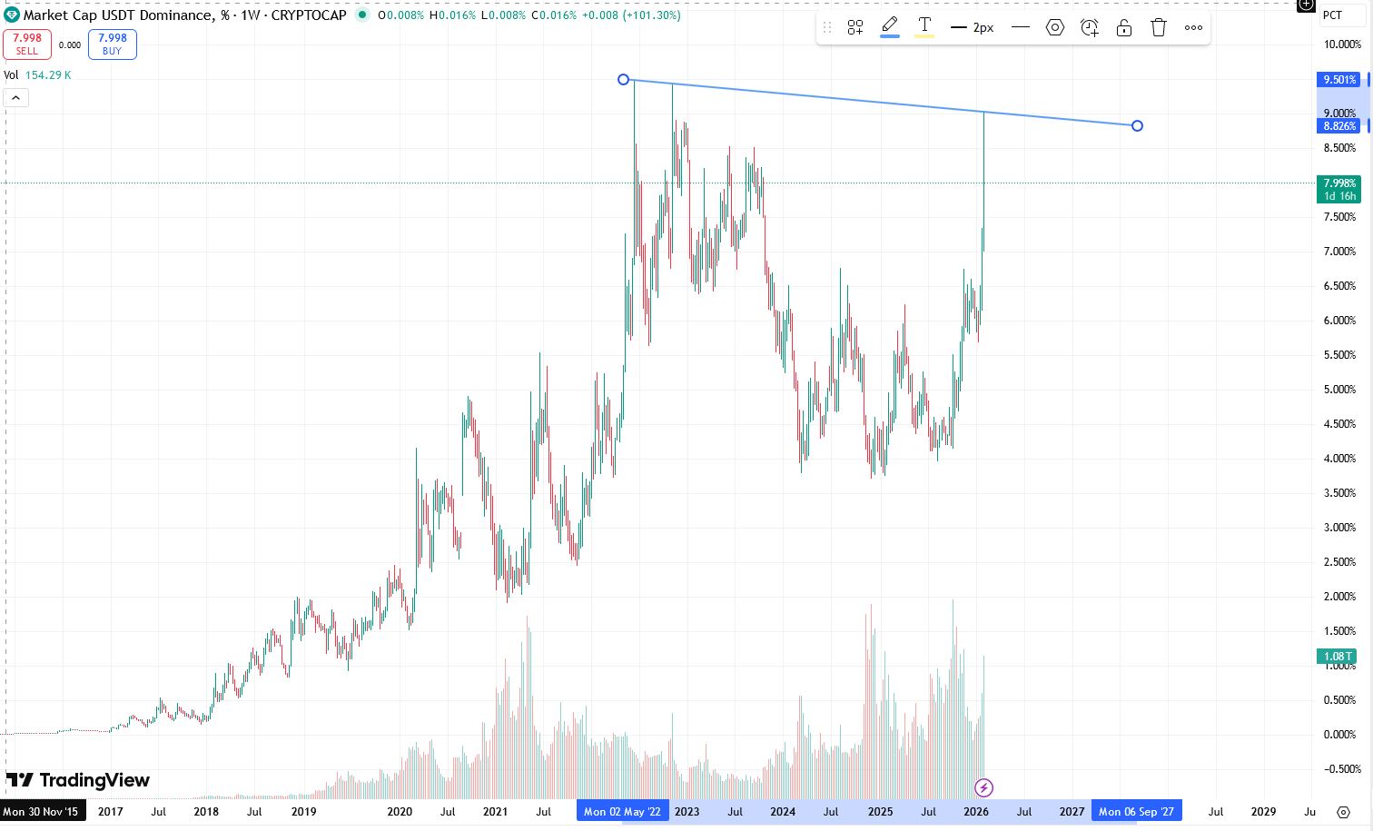Click the Vol indicator label
The width and height of the screenshot is (1373, 831).
pyautogui.click(x=11, y=75)
